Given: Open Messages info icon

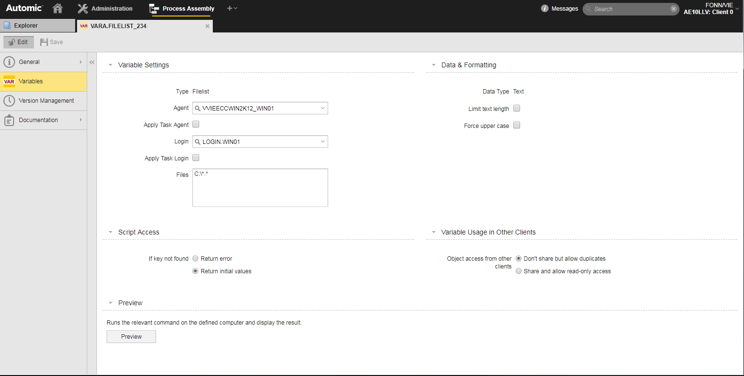Looking at the screenshot, I should click(545, 9).
